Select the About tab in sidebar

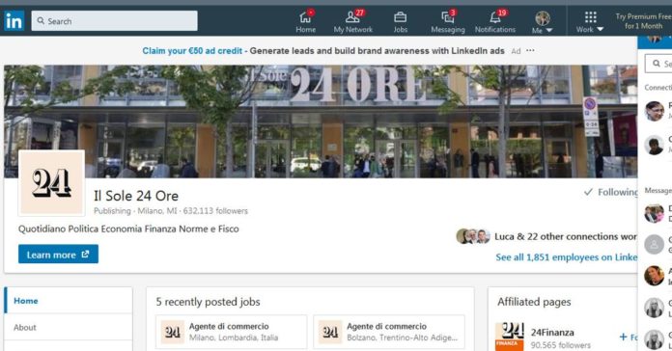tap(69, 328)
